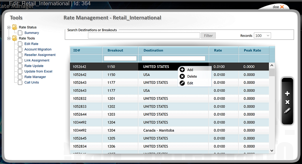The image size is (302, 164).
Task: Click the plus icon in right floating toolbar
Action: pyautogui.click(x=287, y=94)
